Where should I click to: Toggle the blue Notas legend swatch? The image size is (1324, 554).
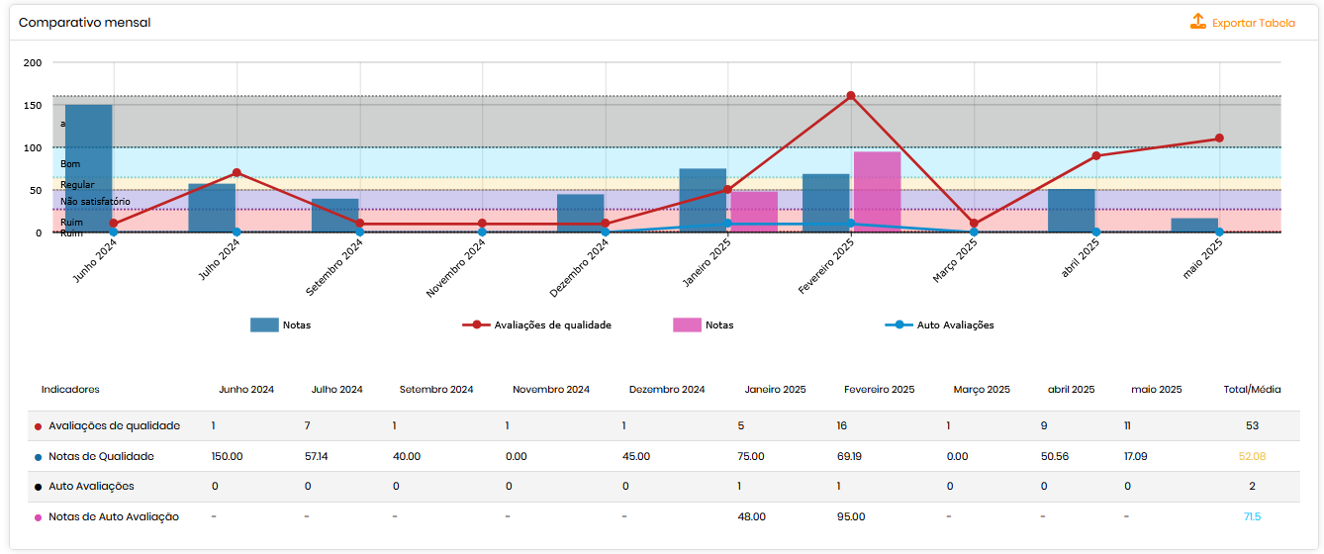pyautogui.click(x=264, y=324)
